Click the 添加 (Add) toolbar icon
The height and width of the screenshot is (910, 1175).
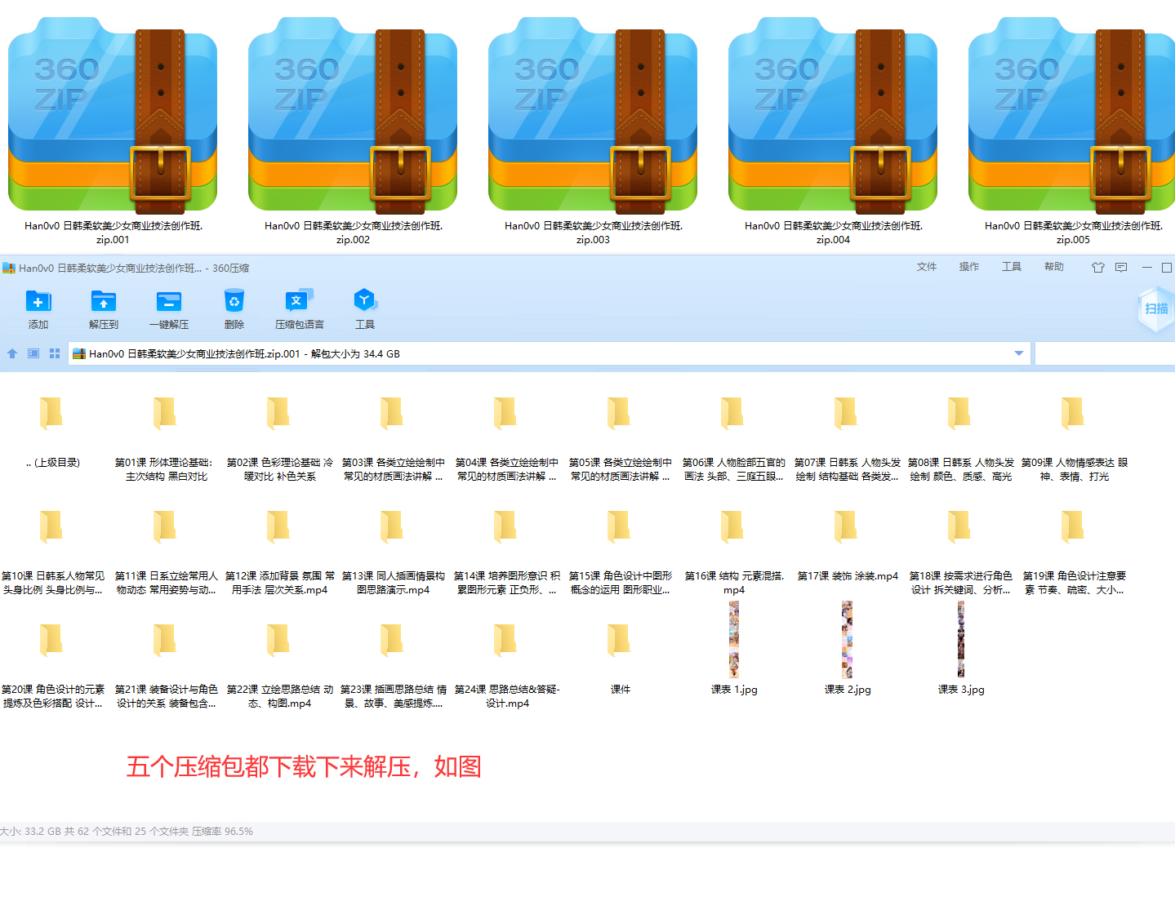pyautogui.click(x=38, y=302)
